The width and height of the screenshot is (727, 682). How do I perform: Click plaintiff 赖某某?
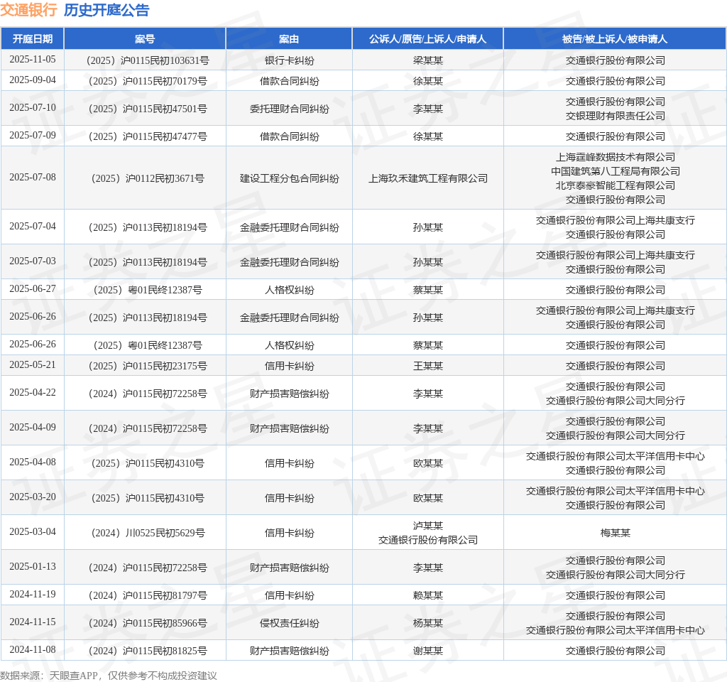click(428, 595)
